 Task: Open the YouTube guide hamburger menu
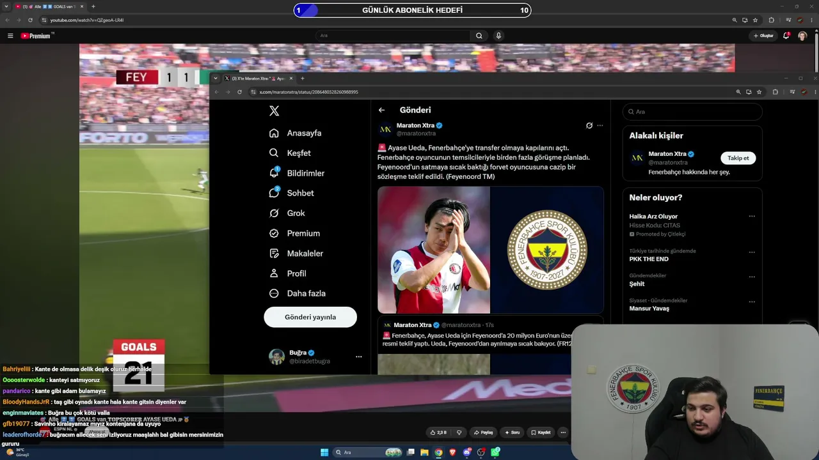tap(10, 36)
